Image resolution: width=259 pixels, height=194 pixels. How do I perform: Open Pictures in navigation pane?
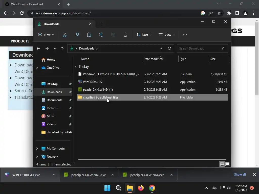point(52,108)
